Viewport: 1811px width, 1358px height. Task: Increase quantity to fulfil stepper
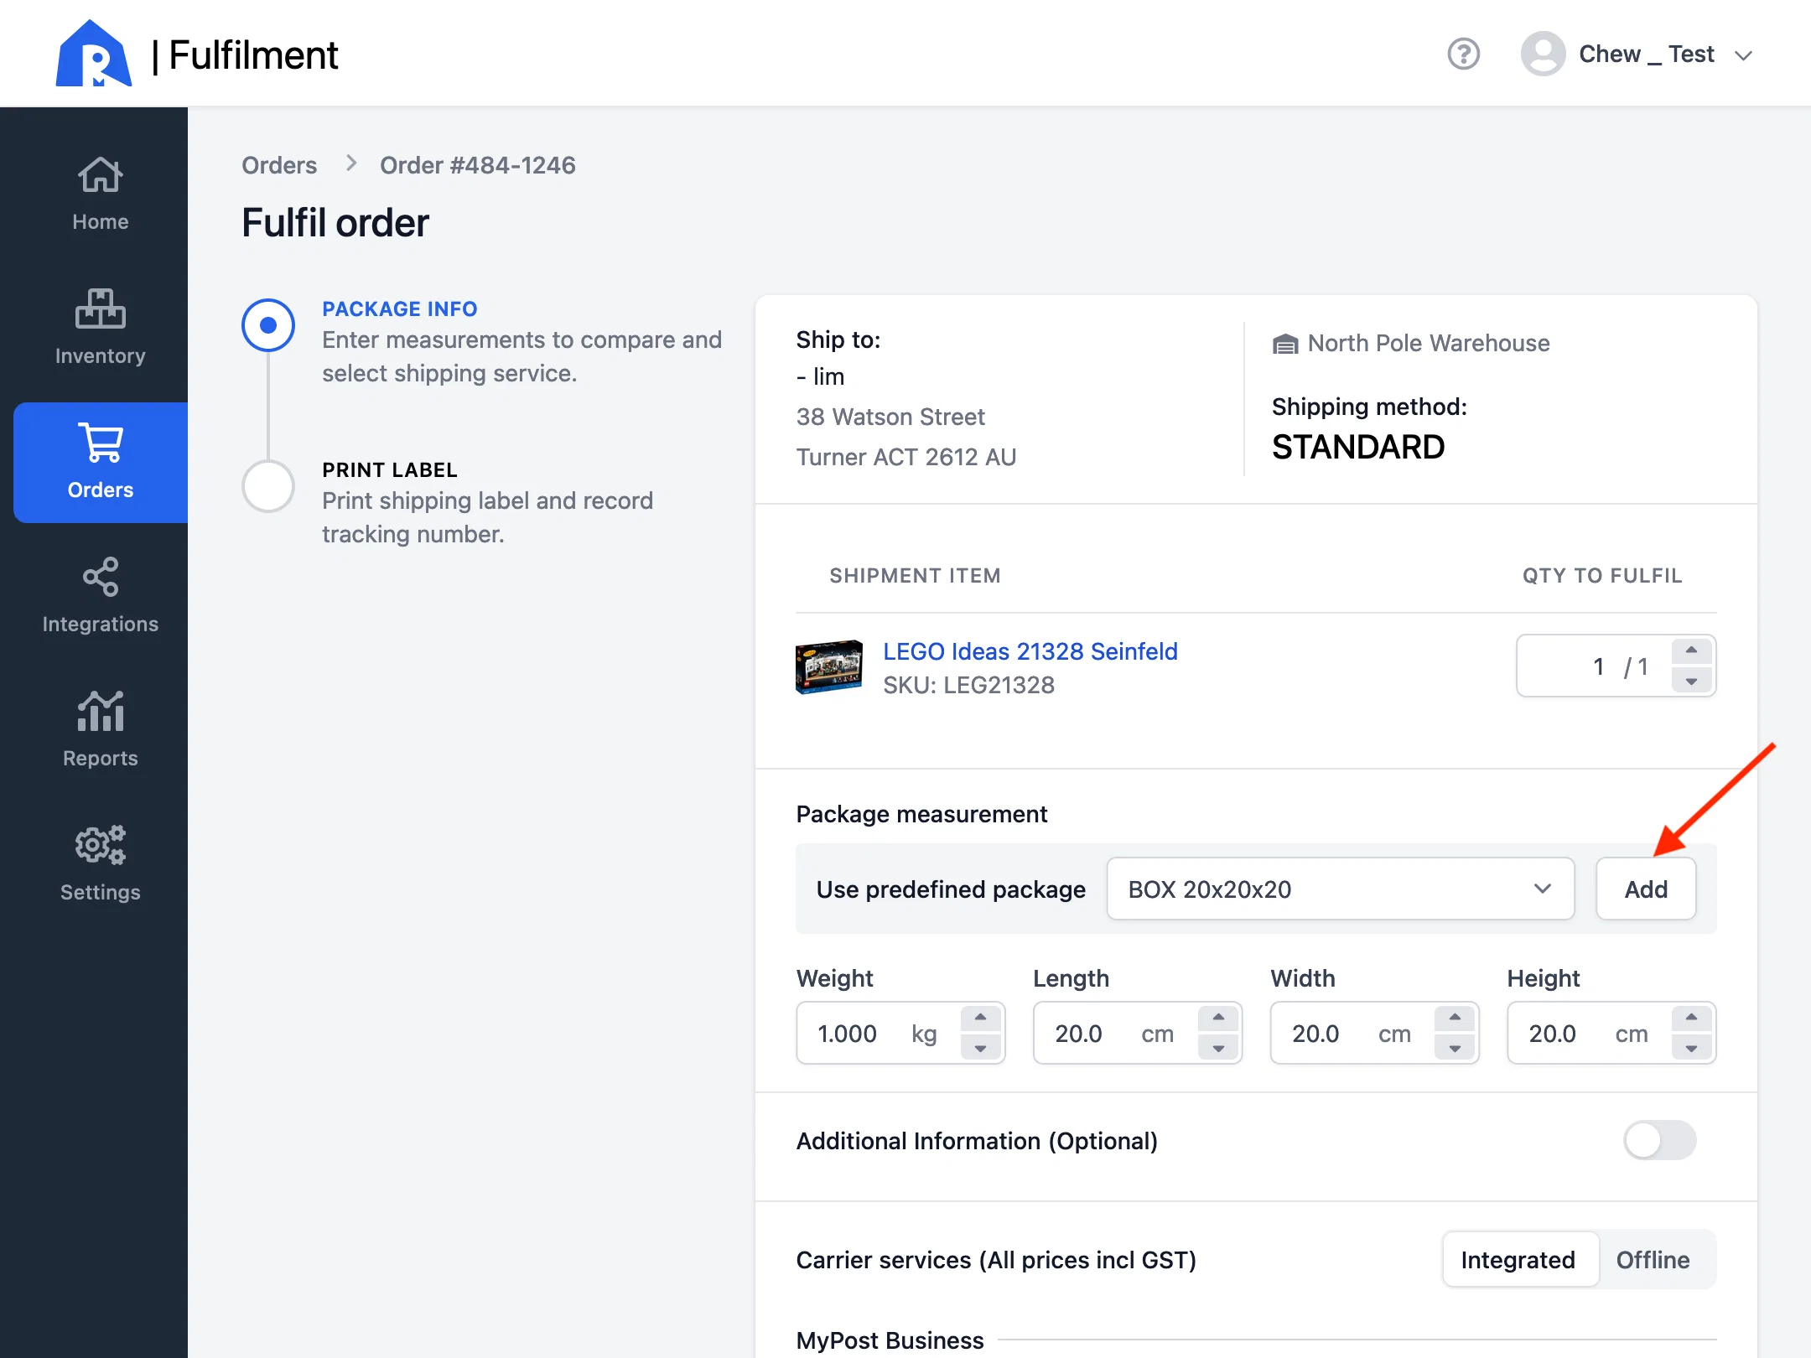tap(1691, 650)
